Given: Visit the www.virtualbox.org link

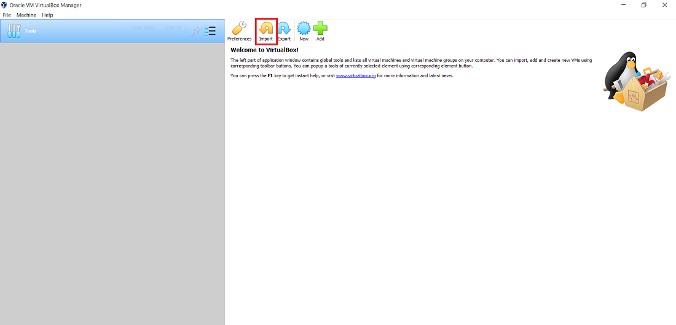Looking at the screenshot, I should click(x=356, y=76).
